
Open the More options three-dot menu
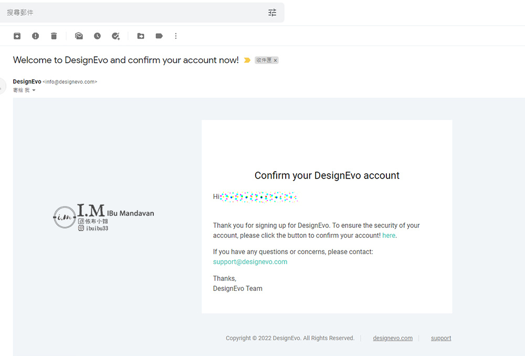[176, 36]
